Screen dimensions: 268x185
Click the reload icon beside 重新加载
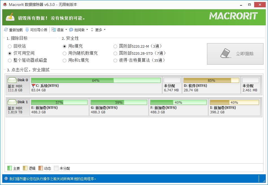click(x=6, y=30)
